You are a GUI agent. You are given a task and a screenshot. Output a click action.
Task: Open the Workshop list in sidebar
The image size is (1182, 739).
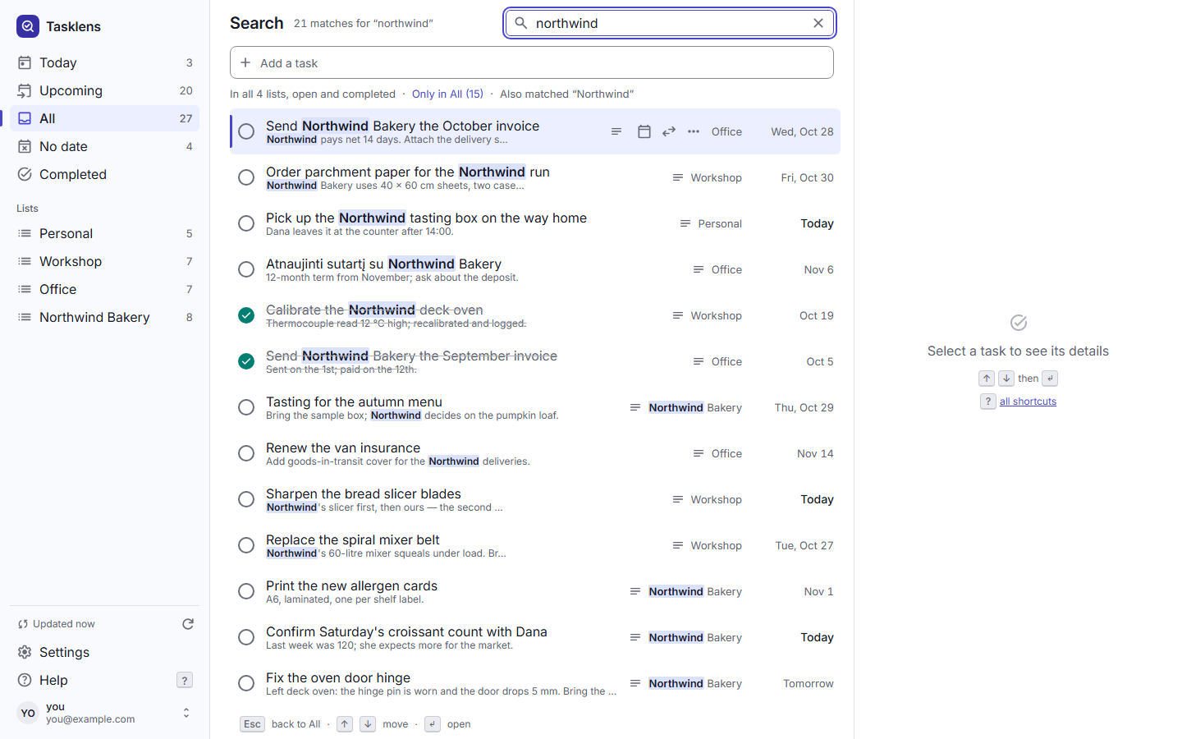105,261
